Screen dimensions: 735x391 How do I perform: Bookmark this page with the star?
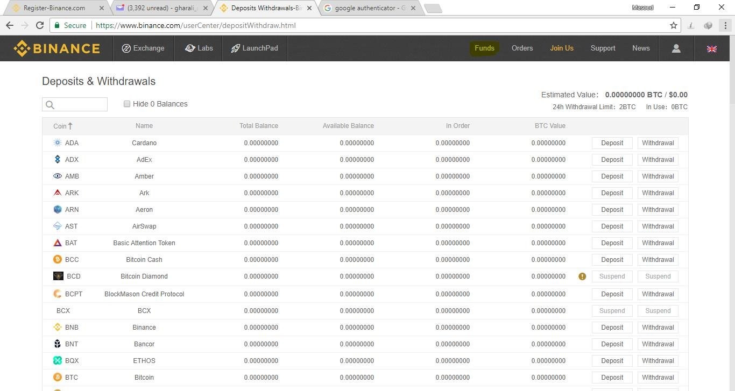(x=674, y=25)
